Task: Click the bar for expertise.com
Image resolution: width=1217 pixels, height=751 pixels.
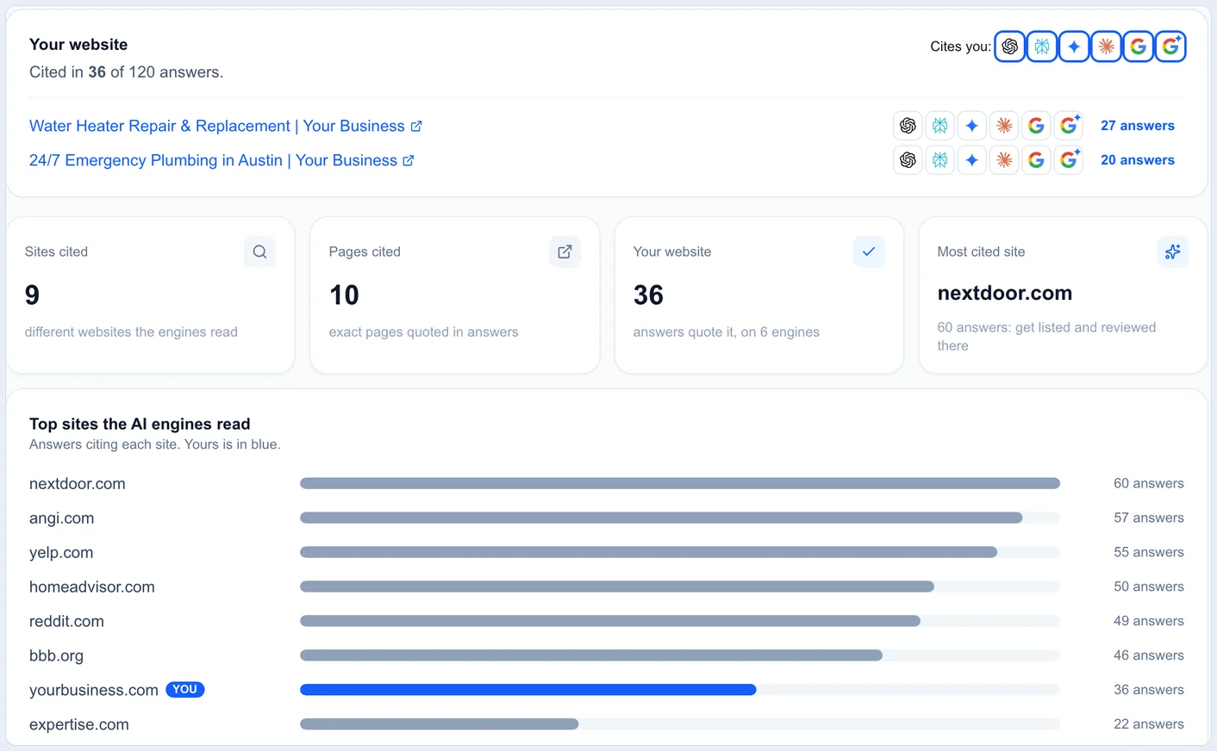Action: (x=440, y=724)
